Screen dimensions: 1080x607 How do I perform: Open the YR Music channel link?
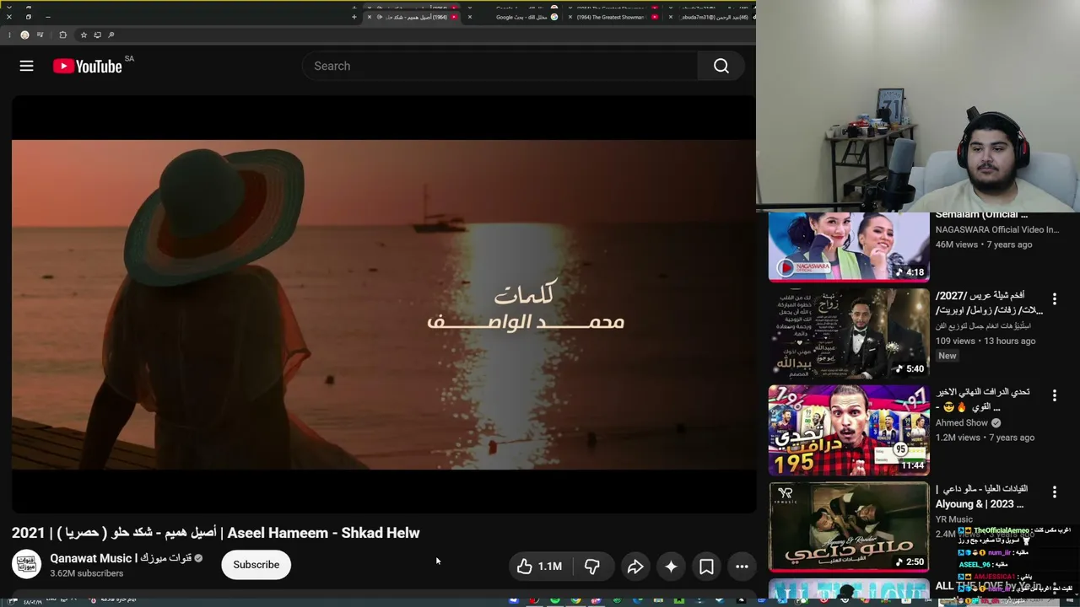click(953, 519)
